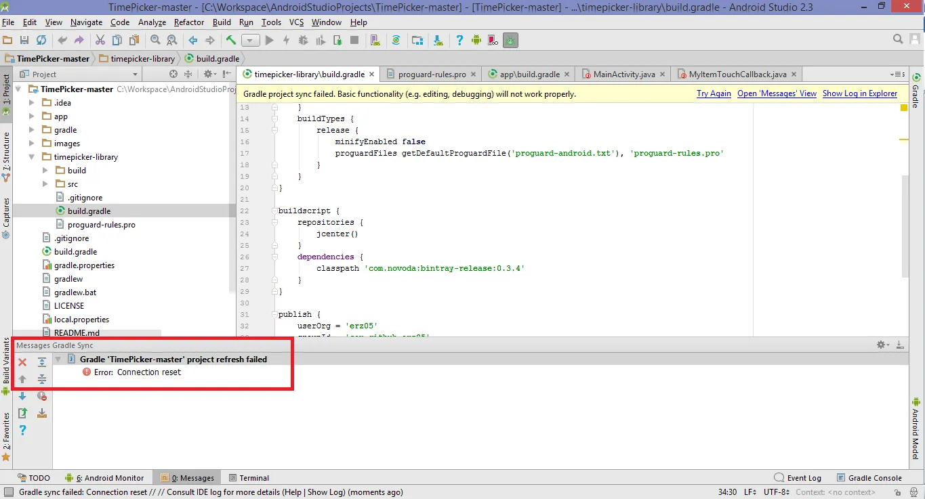Close the app\build.gradle tab
The image size is (925, 499).
(x=567, y=74)
